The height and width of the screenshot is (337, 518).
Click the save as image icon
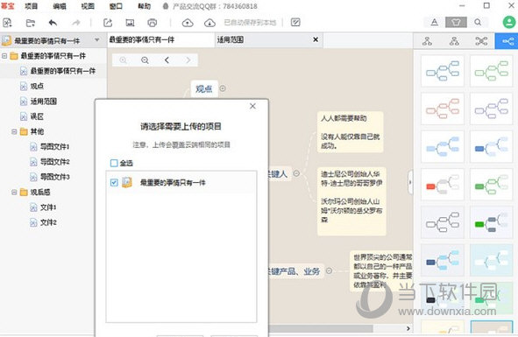coord(131,23)
